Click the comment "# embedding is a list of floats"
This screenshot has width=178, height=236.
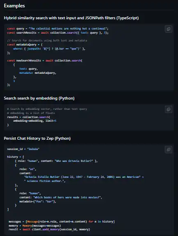[31, 113]
